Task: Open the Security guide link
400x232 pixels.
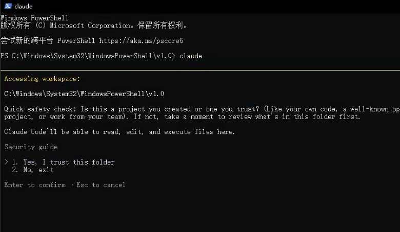Action: click(31, 147)
